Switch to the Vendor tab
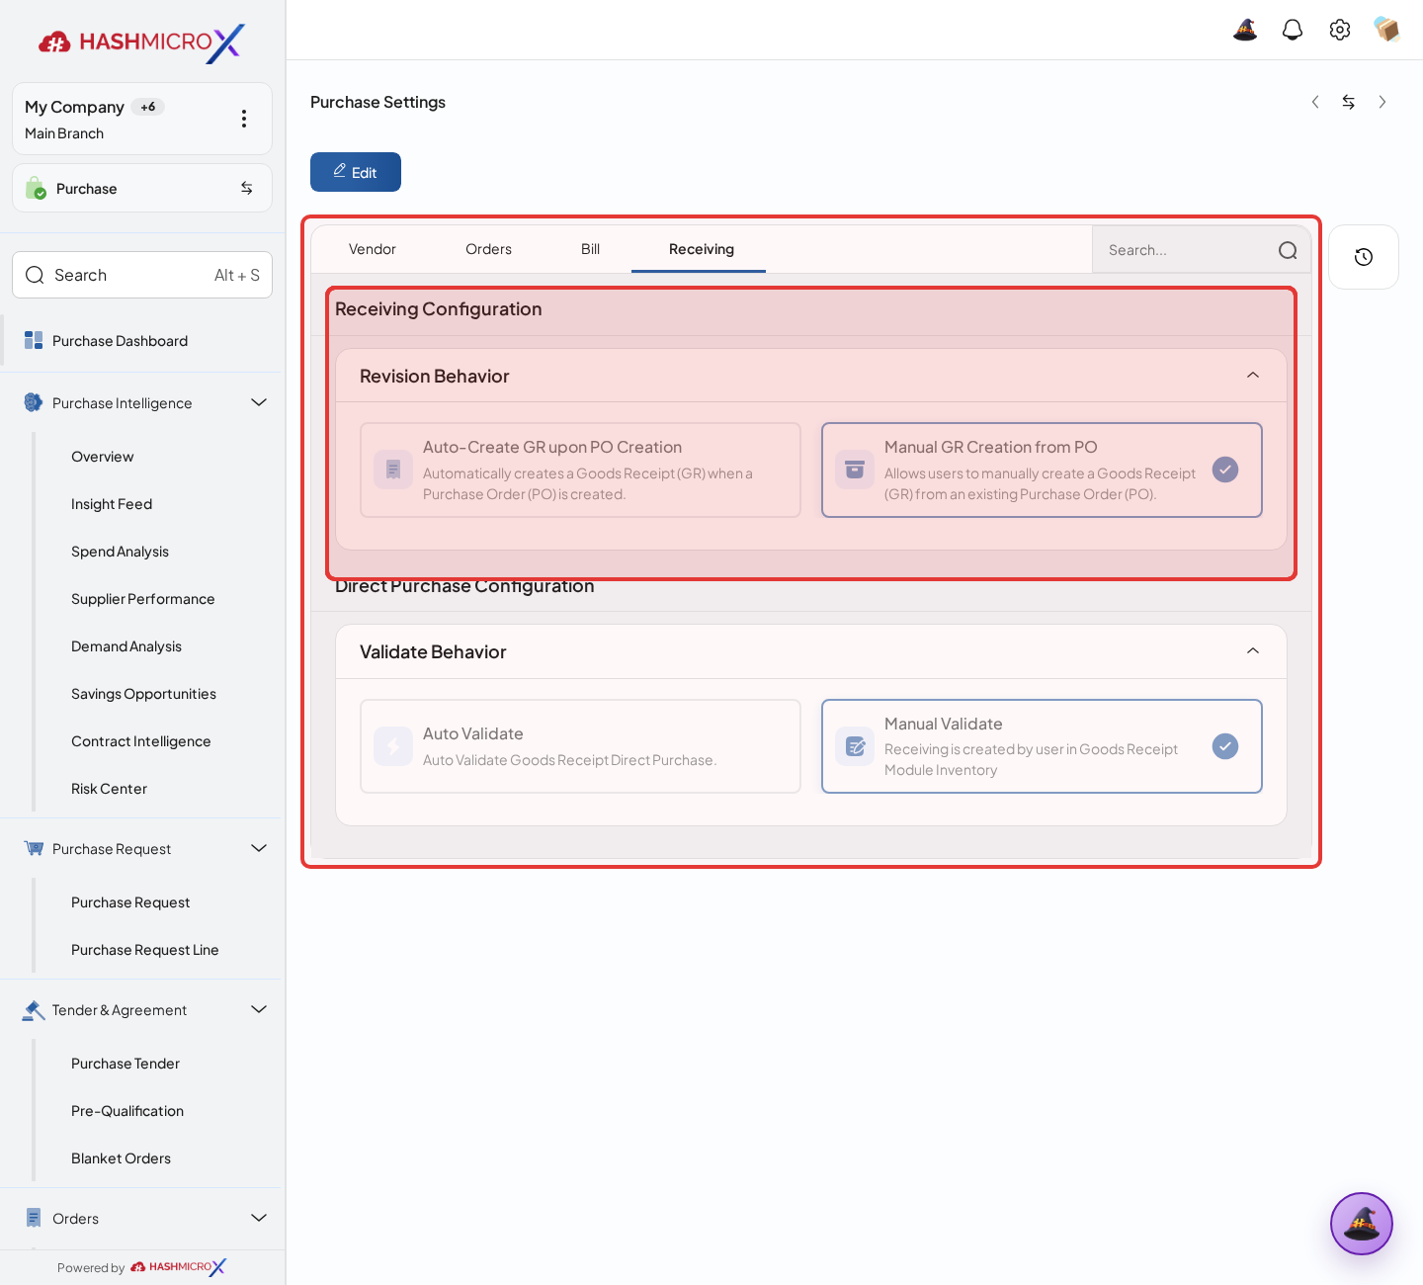The height and width of the screenshot is (1285, 1423). tap(373, 249)
